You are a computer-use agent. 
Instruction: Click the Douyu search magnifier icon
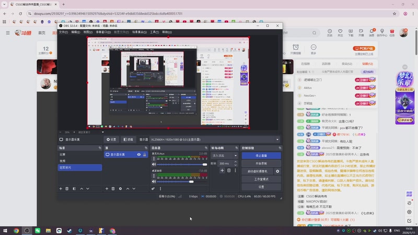(x=315, y=33)
